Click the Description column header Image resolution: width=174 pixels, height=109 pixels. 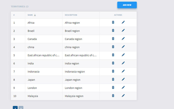coord(71,15)
